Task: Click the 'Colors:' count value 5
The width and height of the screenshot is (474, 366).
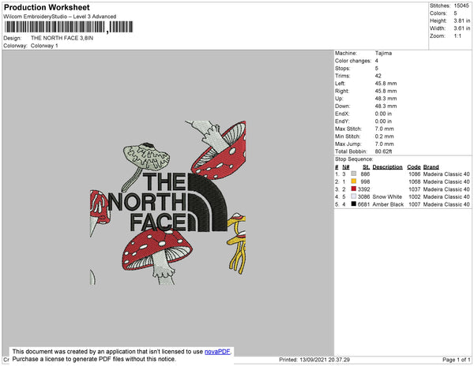Action: (x=456, y=13)
